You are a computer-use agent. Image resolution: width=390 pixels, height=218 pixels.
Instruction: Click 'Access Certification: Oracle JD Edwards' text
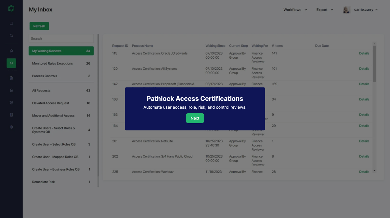160,53
